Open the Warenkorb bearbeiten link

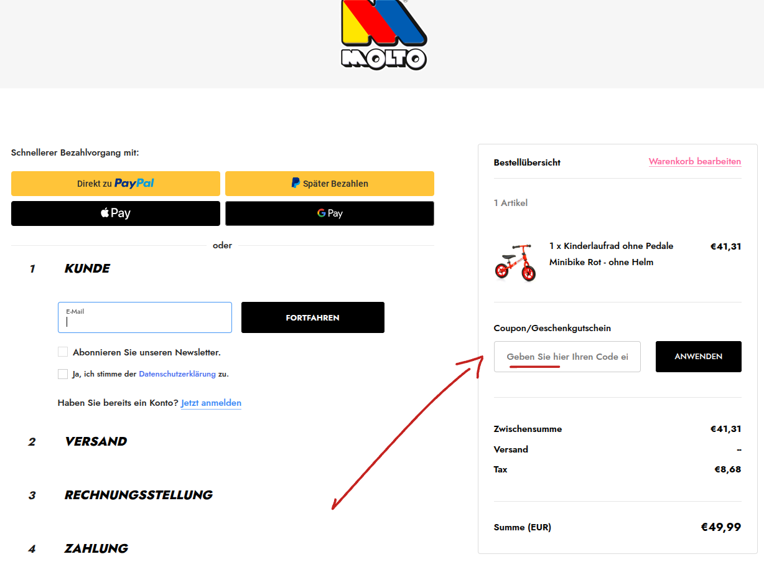click(695, 161)
